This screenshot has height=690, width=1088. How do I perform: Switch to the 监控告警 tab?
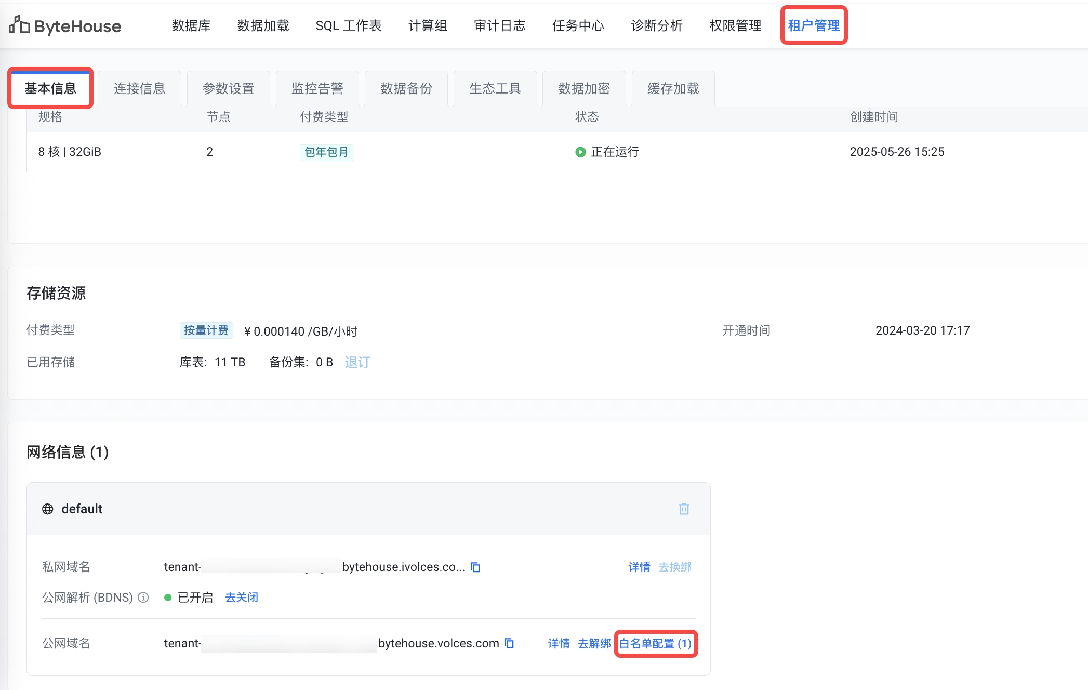point(317,88)
